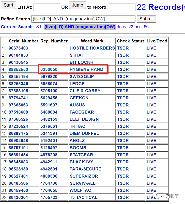Viewport: 185px width, 204px height.
Task: Click the Jump button
Action: coord(78,5)
